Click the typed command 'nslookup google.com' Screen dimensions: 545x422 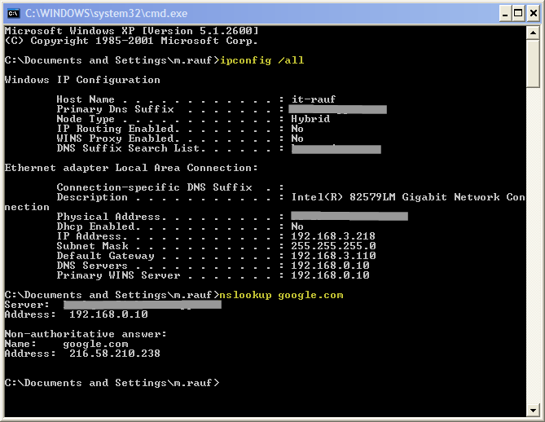click(x=282, y=295)
